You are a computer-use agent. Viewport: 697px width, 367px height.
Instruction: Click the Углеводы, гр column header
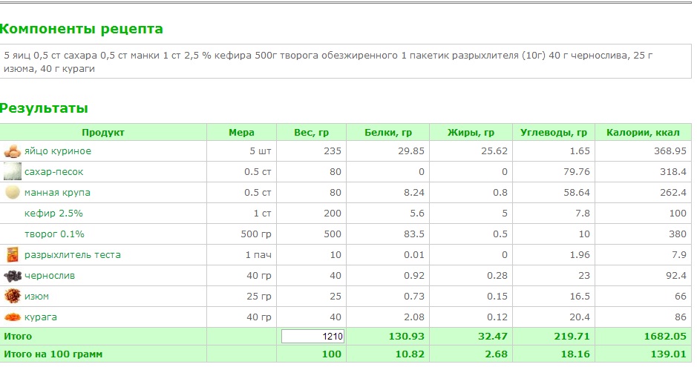click(554, 132)
